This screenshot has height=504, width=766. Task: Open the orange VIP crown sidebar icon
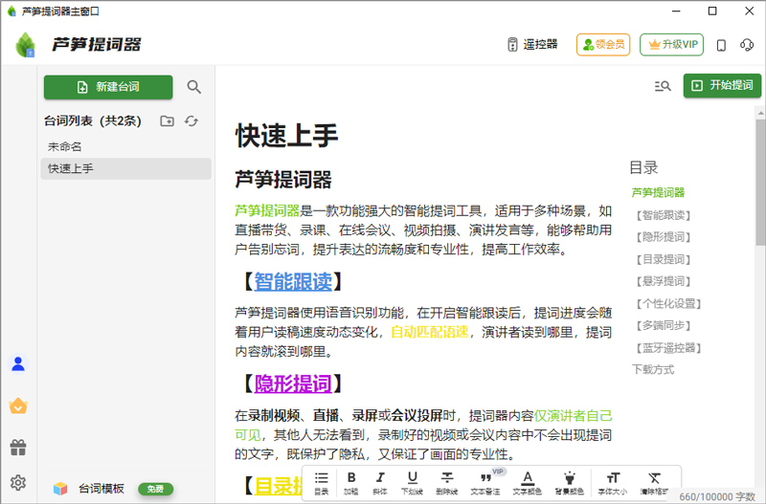click(x=18, y=405)
